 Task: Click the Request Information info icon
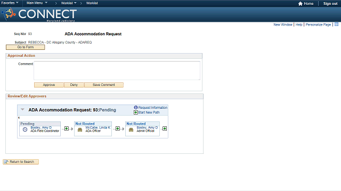[136, 107]
